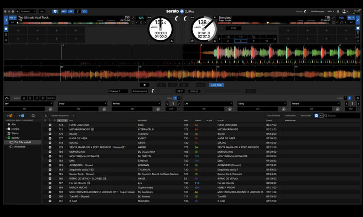Screen dimensions: 363x217
Task: Click the practice-mode shield icon in the toolbar
Action: click(55, 11)
